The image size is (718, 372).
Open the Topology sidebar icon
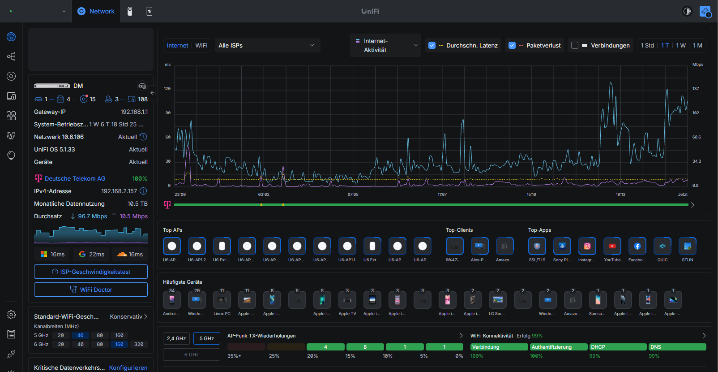click(x=11, y=56)
